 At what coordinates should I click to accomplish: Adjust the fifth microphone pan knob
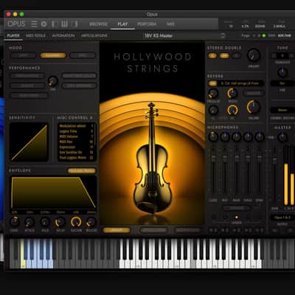coord(260,136)
